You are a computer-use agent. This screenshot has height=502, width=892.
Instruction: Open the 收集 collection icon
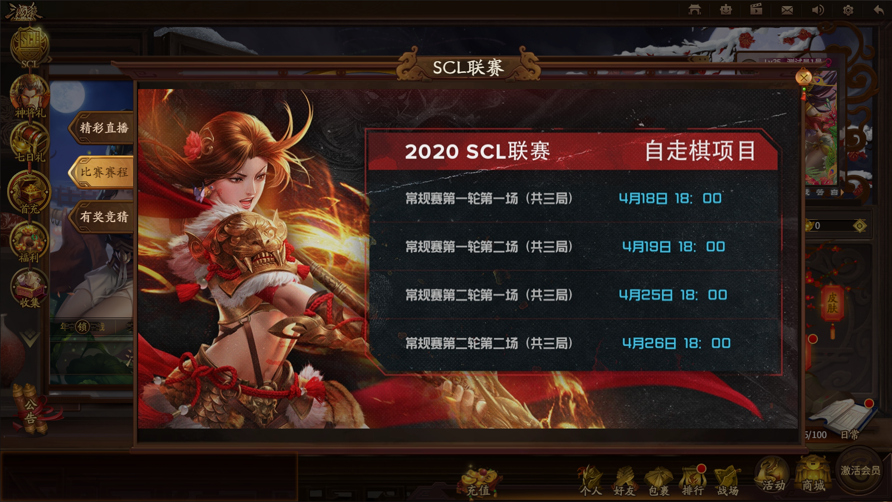pos(30,288)
